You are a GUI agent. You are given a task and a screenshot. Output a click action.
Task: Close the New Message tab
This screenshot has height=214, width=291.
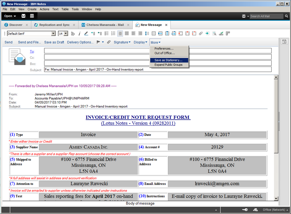(166, 25)
